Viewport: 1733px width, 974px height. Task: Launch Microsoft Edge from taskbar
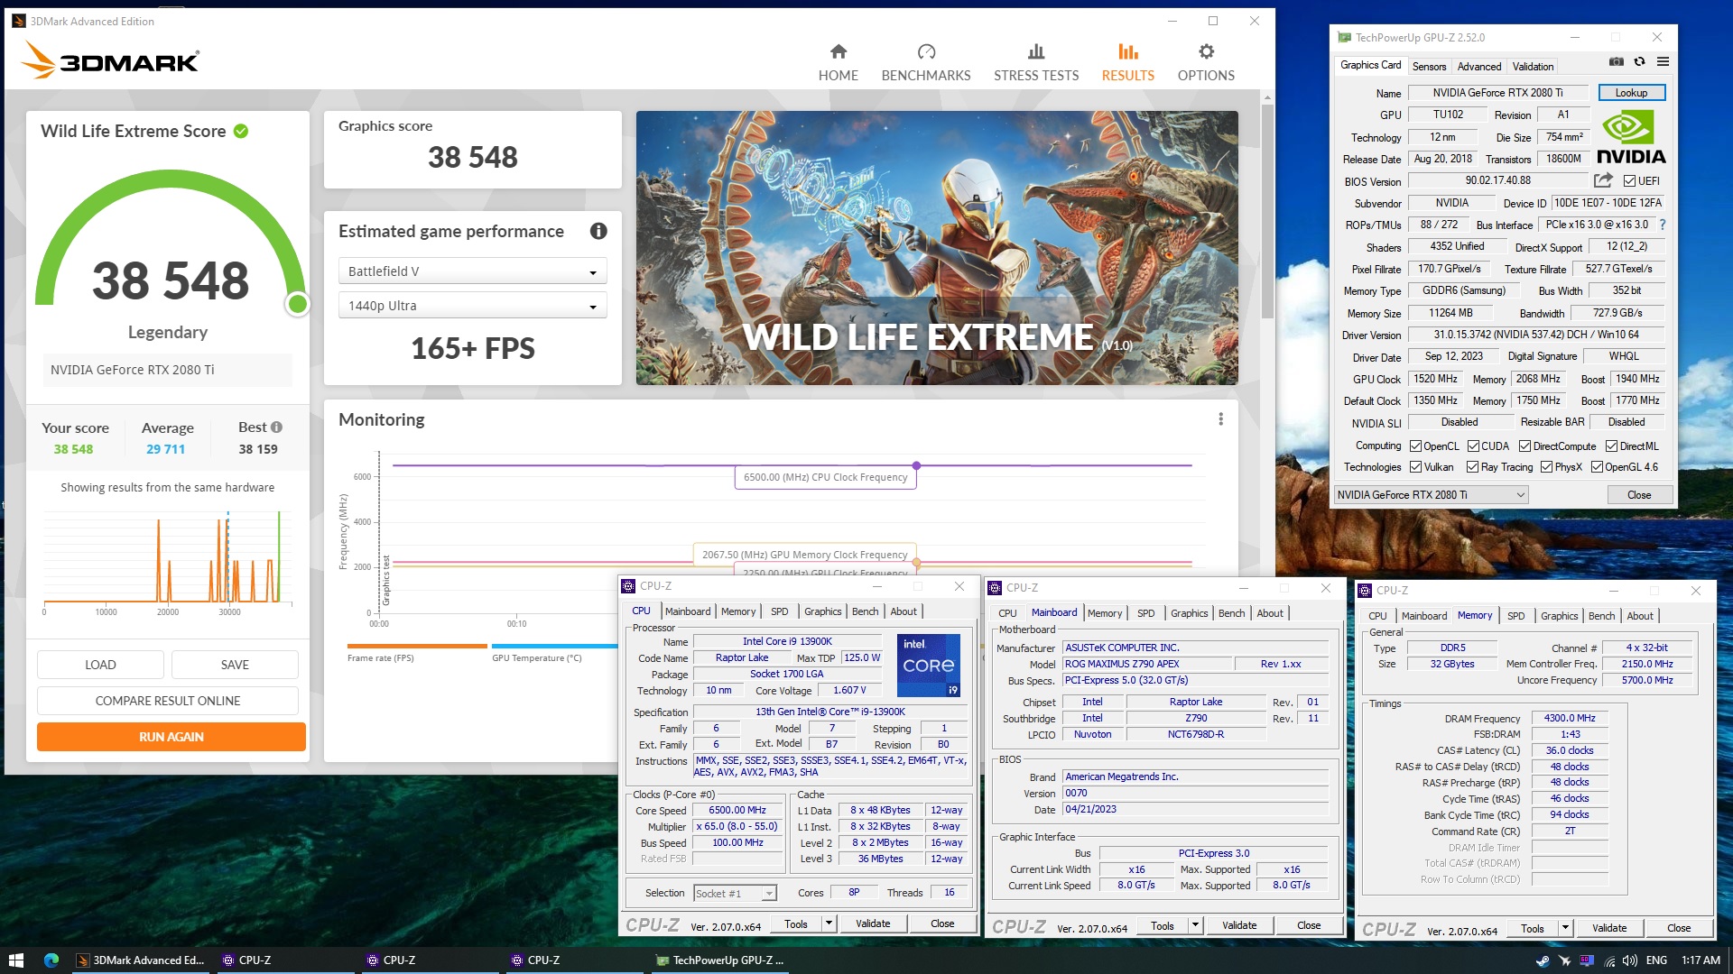pyautogui.click(x=51, y=960)
